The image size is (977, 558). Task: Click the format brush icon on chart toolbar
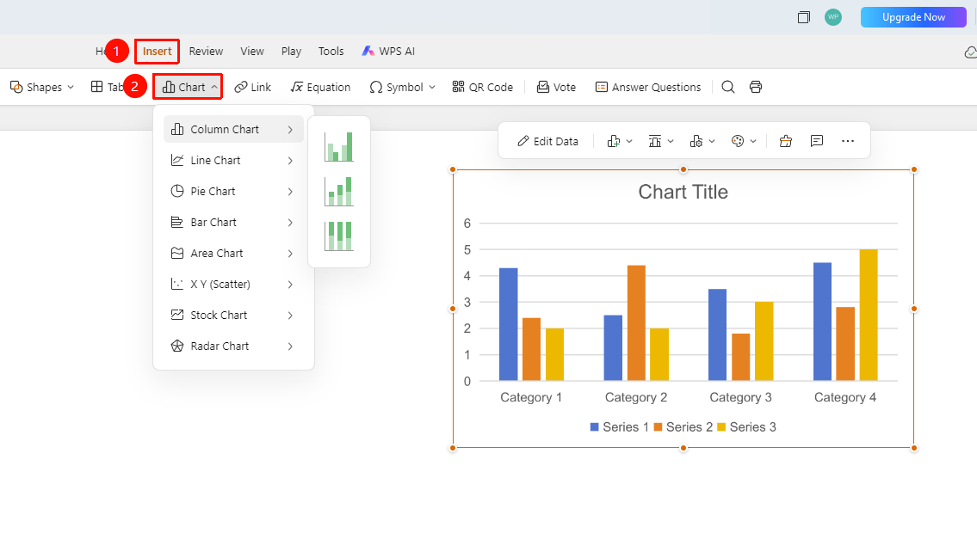coord(786,141)
